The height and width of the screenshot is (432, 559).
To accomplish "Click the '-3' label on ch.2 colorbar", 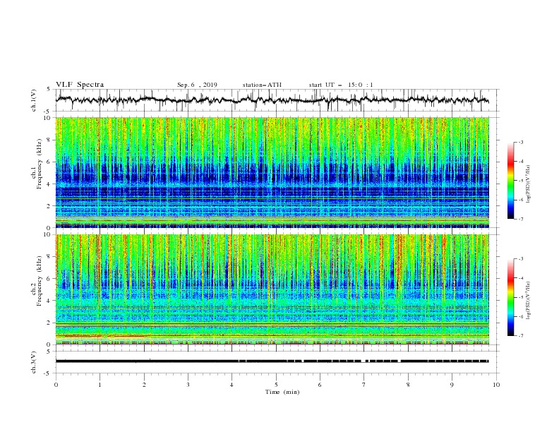I will tap(521, 259).
